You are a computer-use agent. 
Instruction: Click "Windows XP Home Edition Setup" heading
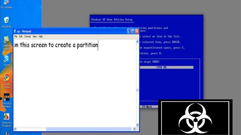tap(112, 19)
